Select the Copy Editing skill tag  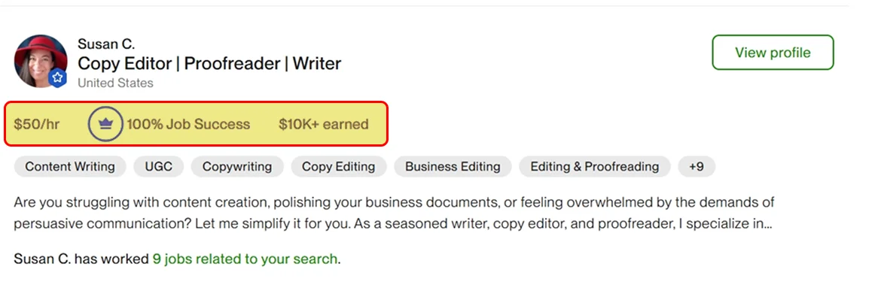pyautogui.click(x=338, y=167)
